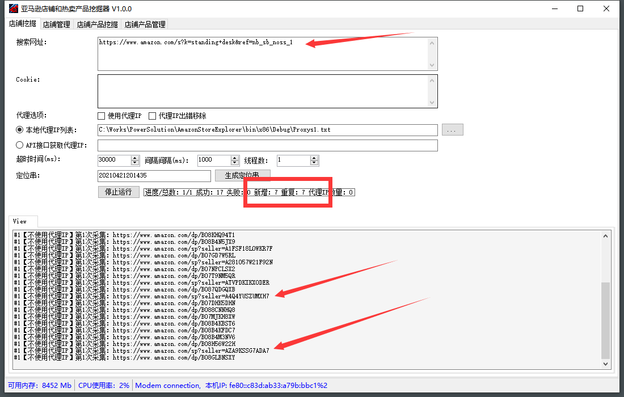This screenshot has width=624, height=397.
Task: Click the log line ending in B07NPCLSX2
Action: 124,269
